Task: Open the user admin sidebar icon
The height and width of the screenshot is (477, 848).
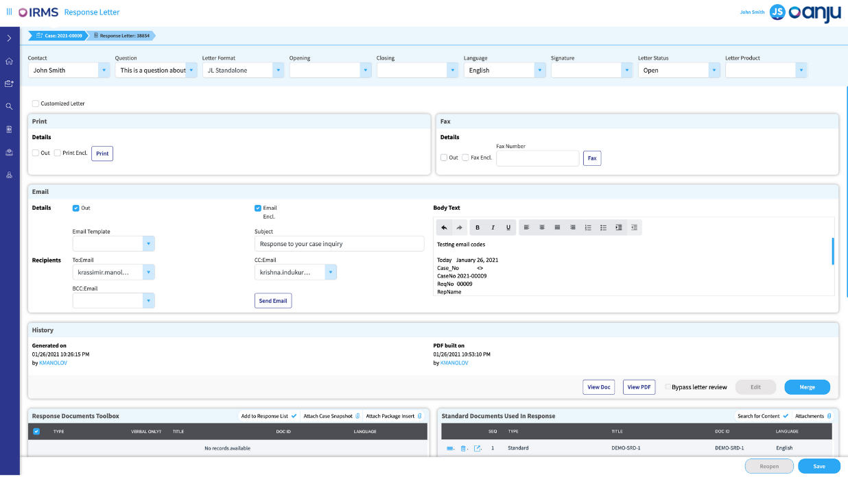Action: click(x=9, y=175)
